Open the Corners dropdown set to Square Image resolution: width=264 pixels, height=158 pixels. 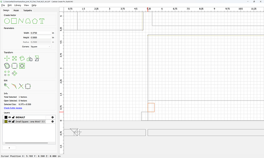(41, 47)
